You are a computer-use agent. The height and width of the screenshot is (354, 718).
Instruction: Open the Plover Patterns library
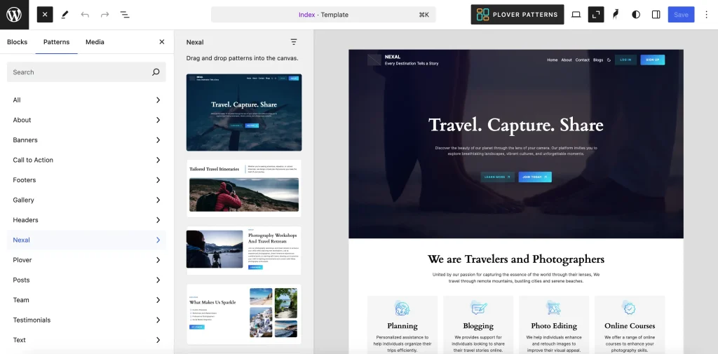[x=517, y=14]
